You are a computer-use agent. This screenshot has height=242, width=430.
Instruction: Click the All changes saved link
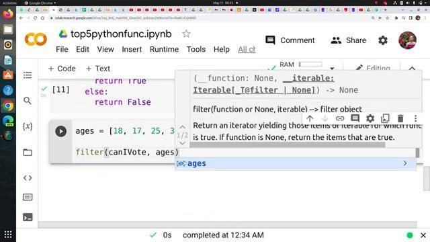pyautogui.click(x=247, y=49)
